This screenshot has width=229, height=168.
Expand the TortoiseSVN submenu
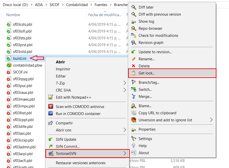(87, 153)
